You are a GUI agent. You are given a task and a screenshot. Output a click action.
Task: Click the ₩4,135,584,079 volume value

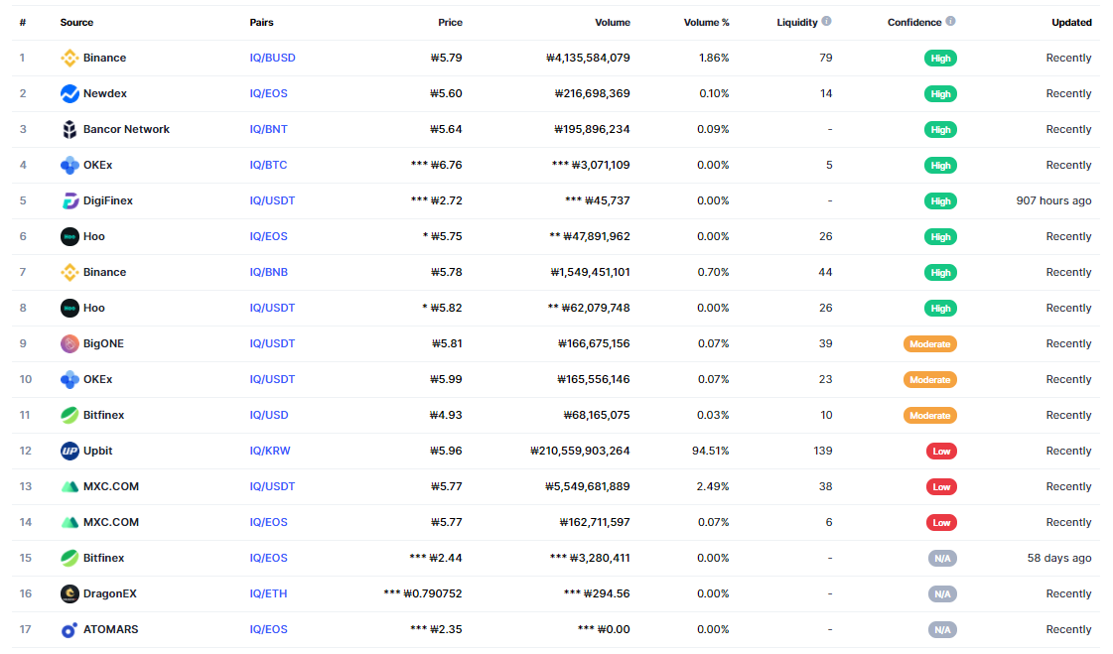pyautogui.click(x=588, y=59)
